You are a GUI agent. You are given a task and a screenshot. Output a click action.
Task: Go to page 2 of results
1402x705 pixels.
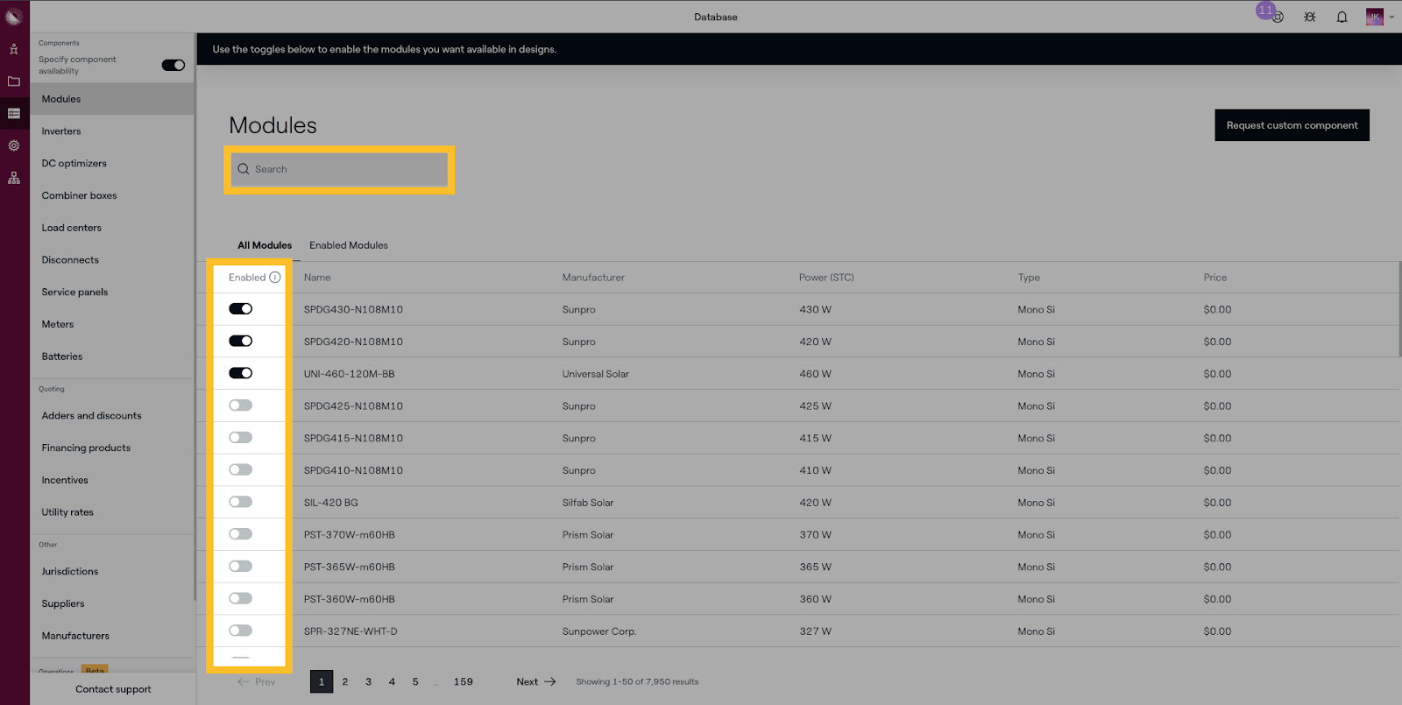coord(345,681)
